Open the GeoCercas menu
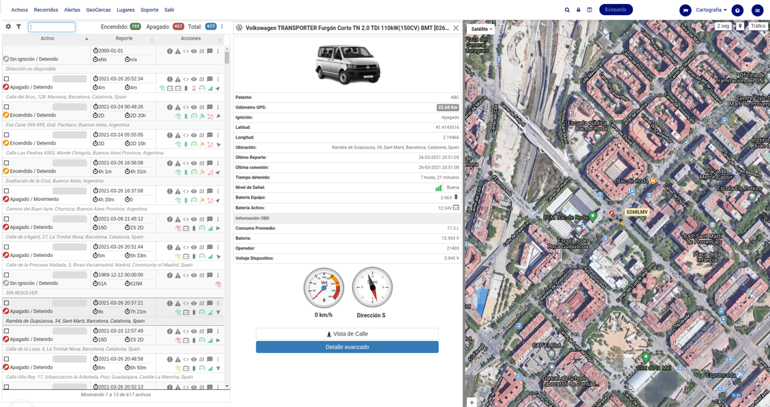This screenshot has width=770, height=407. [x=98, y=10]
